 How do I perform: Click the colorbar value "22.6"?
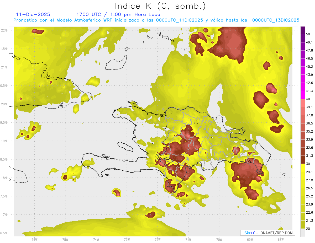309,213
